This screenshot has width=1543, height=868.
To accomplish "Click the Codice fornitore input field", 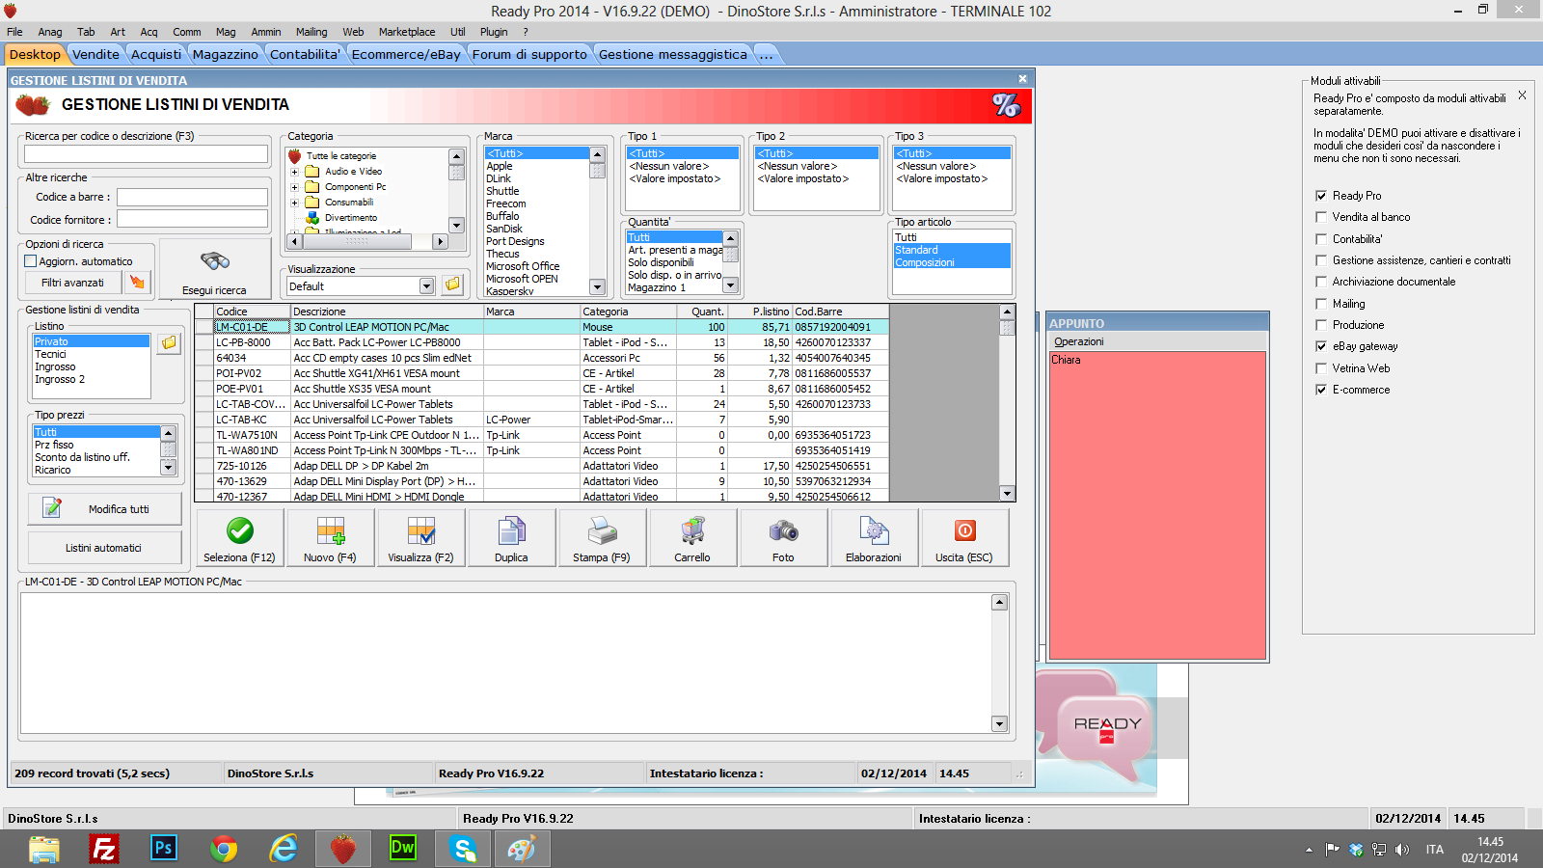I will coord(193,219).
